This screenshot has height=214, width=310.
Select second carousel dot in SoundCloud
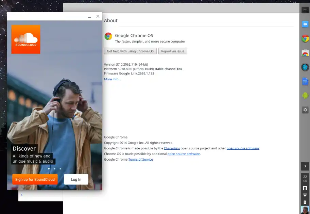(x=55, y=169)
